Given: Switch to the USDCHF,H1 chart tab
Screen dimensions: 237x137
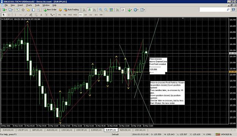Looking at the screenshot, I should [82, 130].
